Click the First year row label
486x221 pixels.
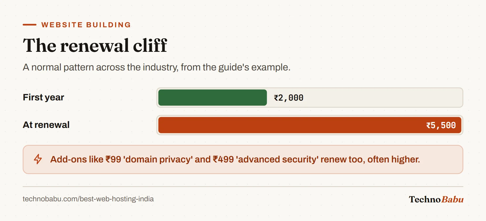click(43, 97)
